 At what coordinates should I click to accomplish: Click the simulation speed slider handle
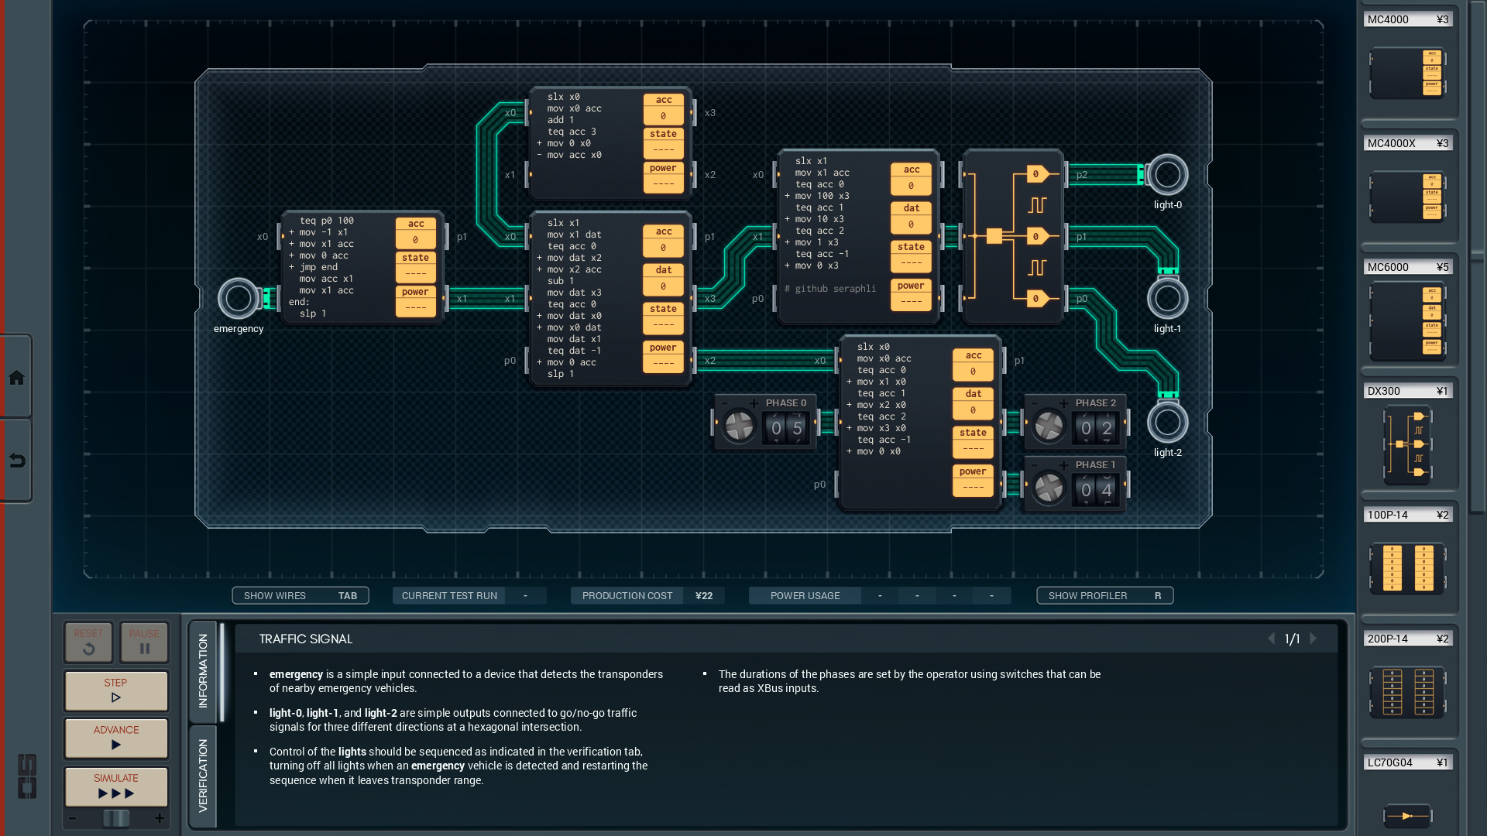pyautogui.click(x=116, y=818)
